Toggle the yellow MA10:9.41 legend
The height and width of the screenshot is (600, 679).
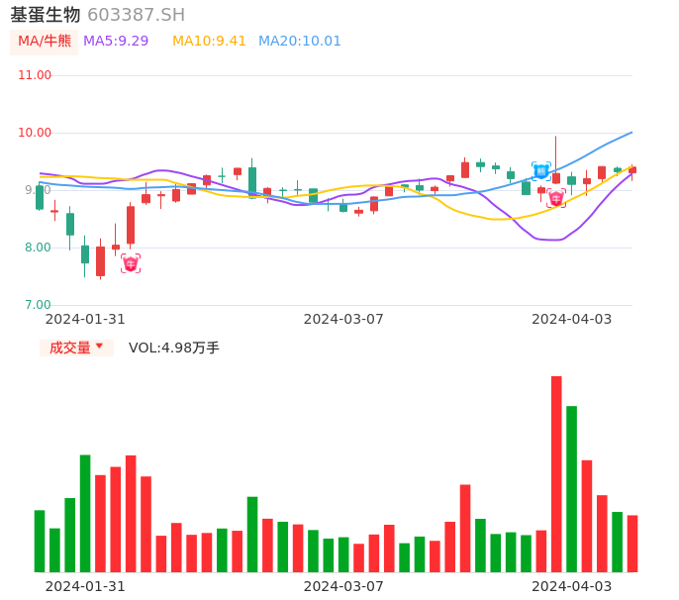pyautogui.click(x=209, y=42)
